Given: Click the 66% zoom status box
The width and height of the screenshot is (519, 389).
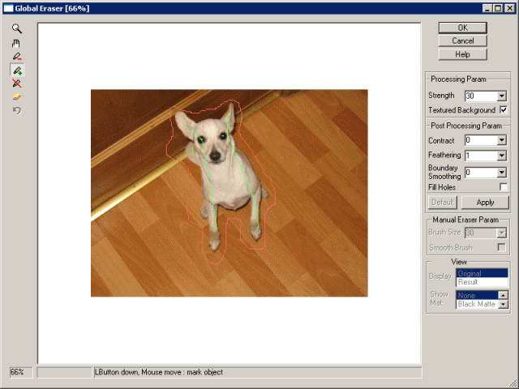Looking at the screenshot, I should 21,372.
